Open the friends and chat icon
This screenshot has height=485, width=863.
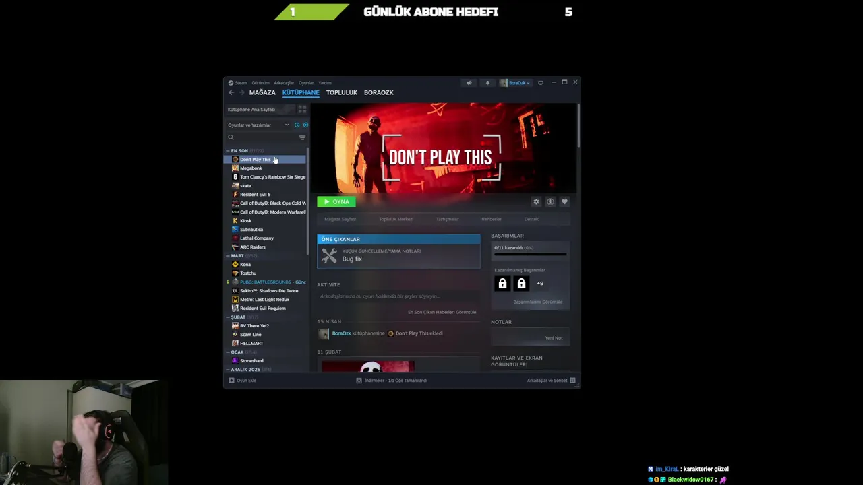572,381
